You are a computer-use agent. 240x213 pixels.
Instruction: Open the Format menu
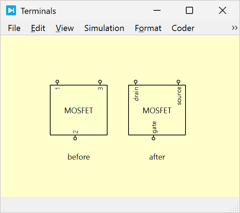tap(148, 28)
